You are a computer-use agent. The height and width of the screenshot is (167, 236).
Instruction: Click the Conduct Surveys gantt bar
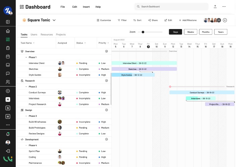coord(202,93)
